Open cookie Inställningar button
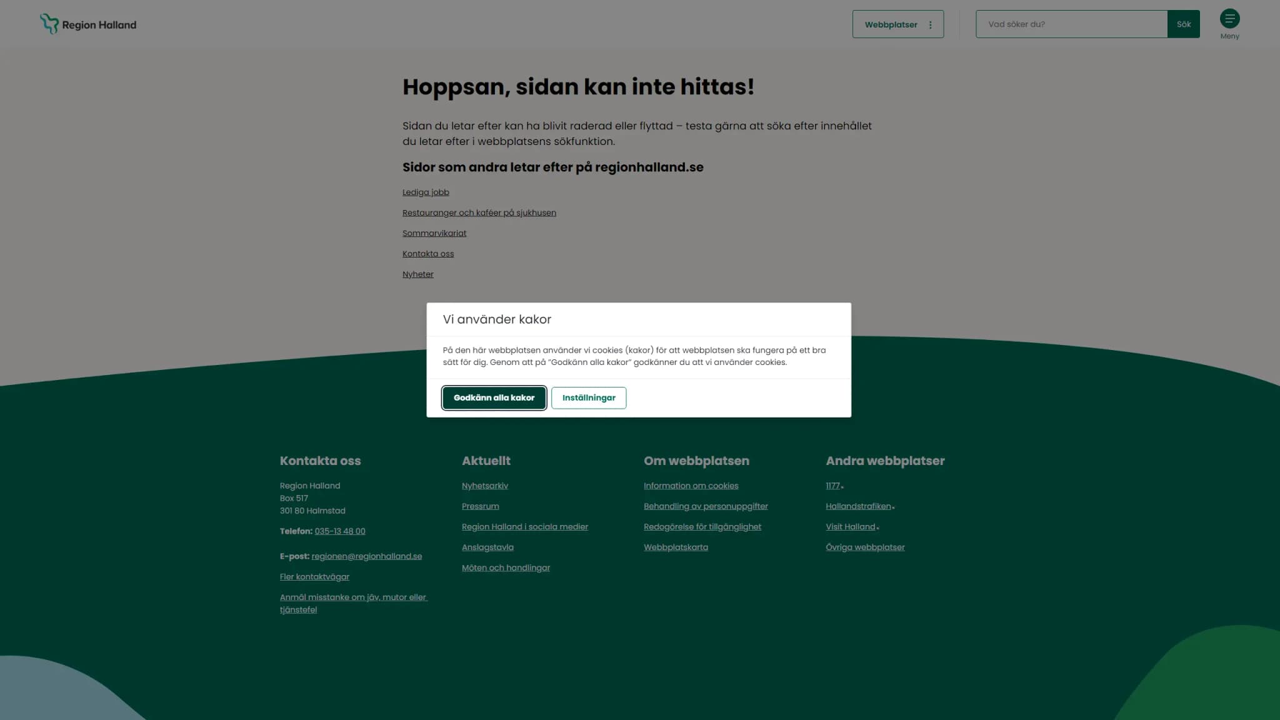The height and width of the screenshot is (720, 1280). click(x=589, y=397)
